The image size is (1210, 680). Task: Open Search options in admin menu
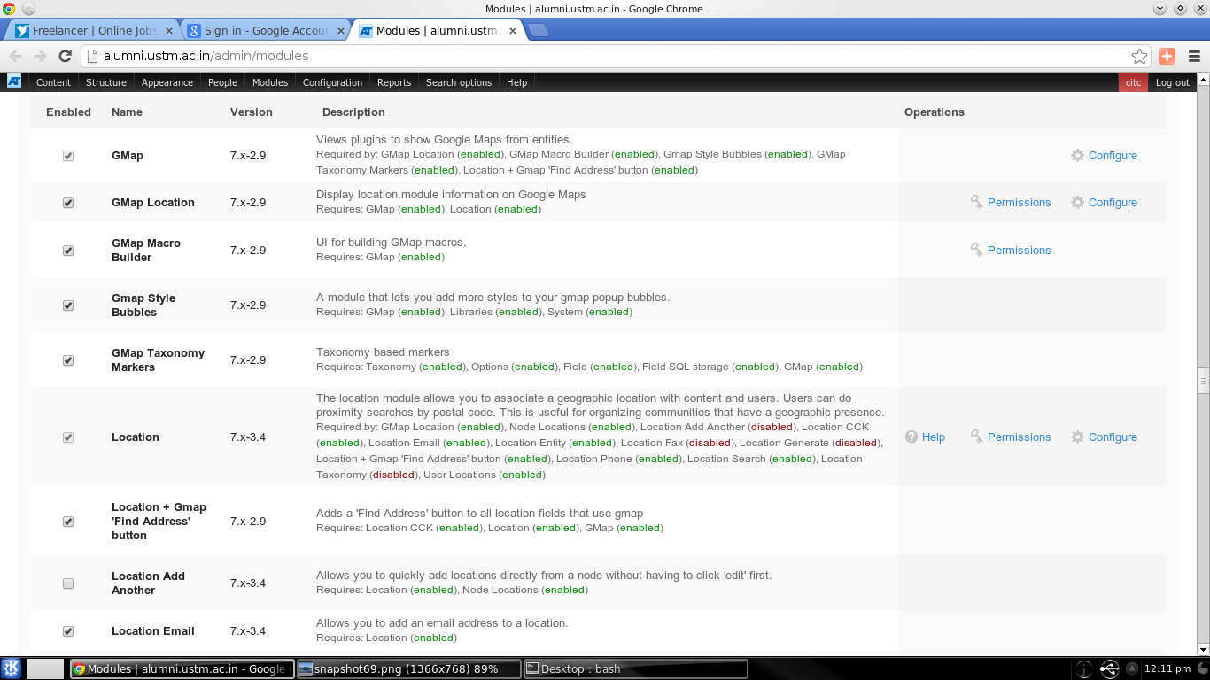pyautogui.click(x=459, y=82)
